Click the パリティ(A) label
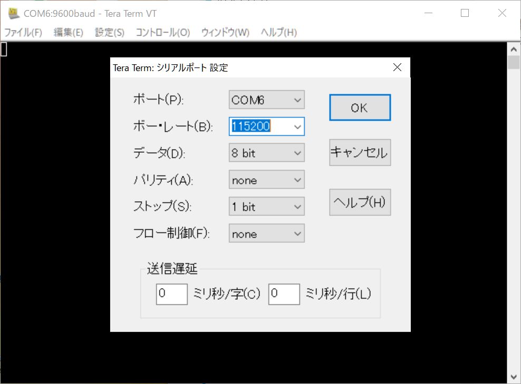521x384 pixels. pos(163,180)
